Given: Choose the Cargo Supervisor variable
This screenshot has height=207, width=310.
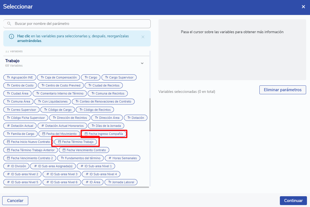Looking at the screenshot, I should point(119,77).
